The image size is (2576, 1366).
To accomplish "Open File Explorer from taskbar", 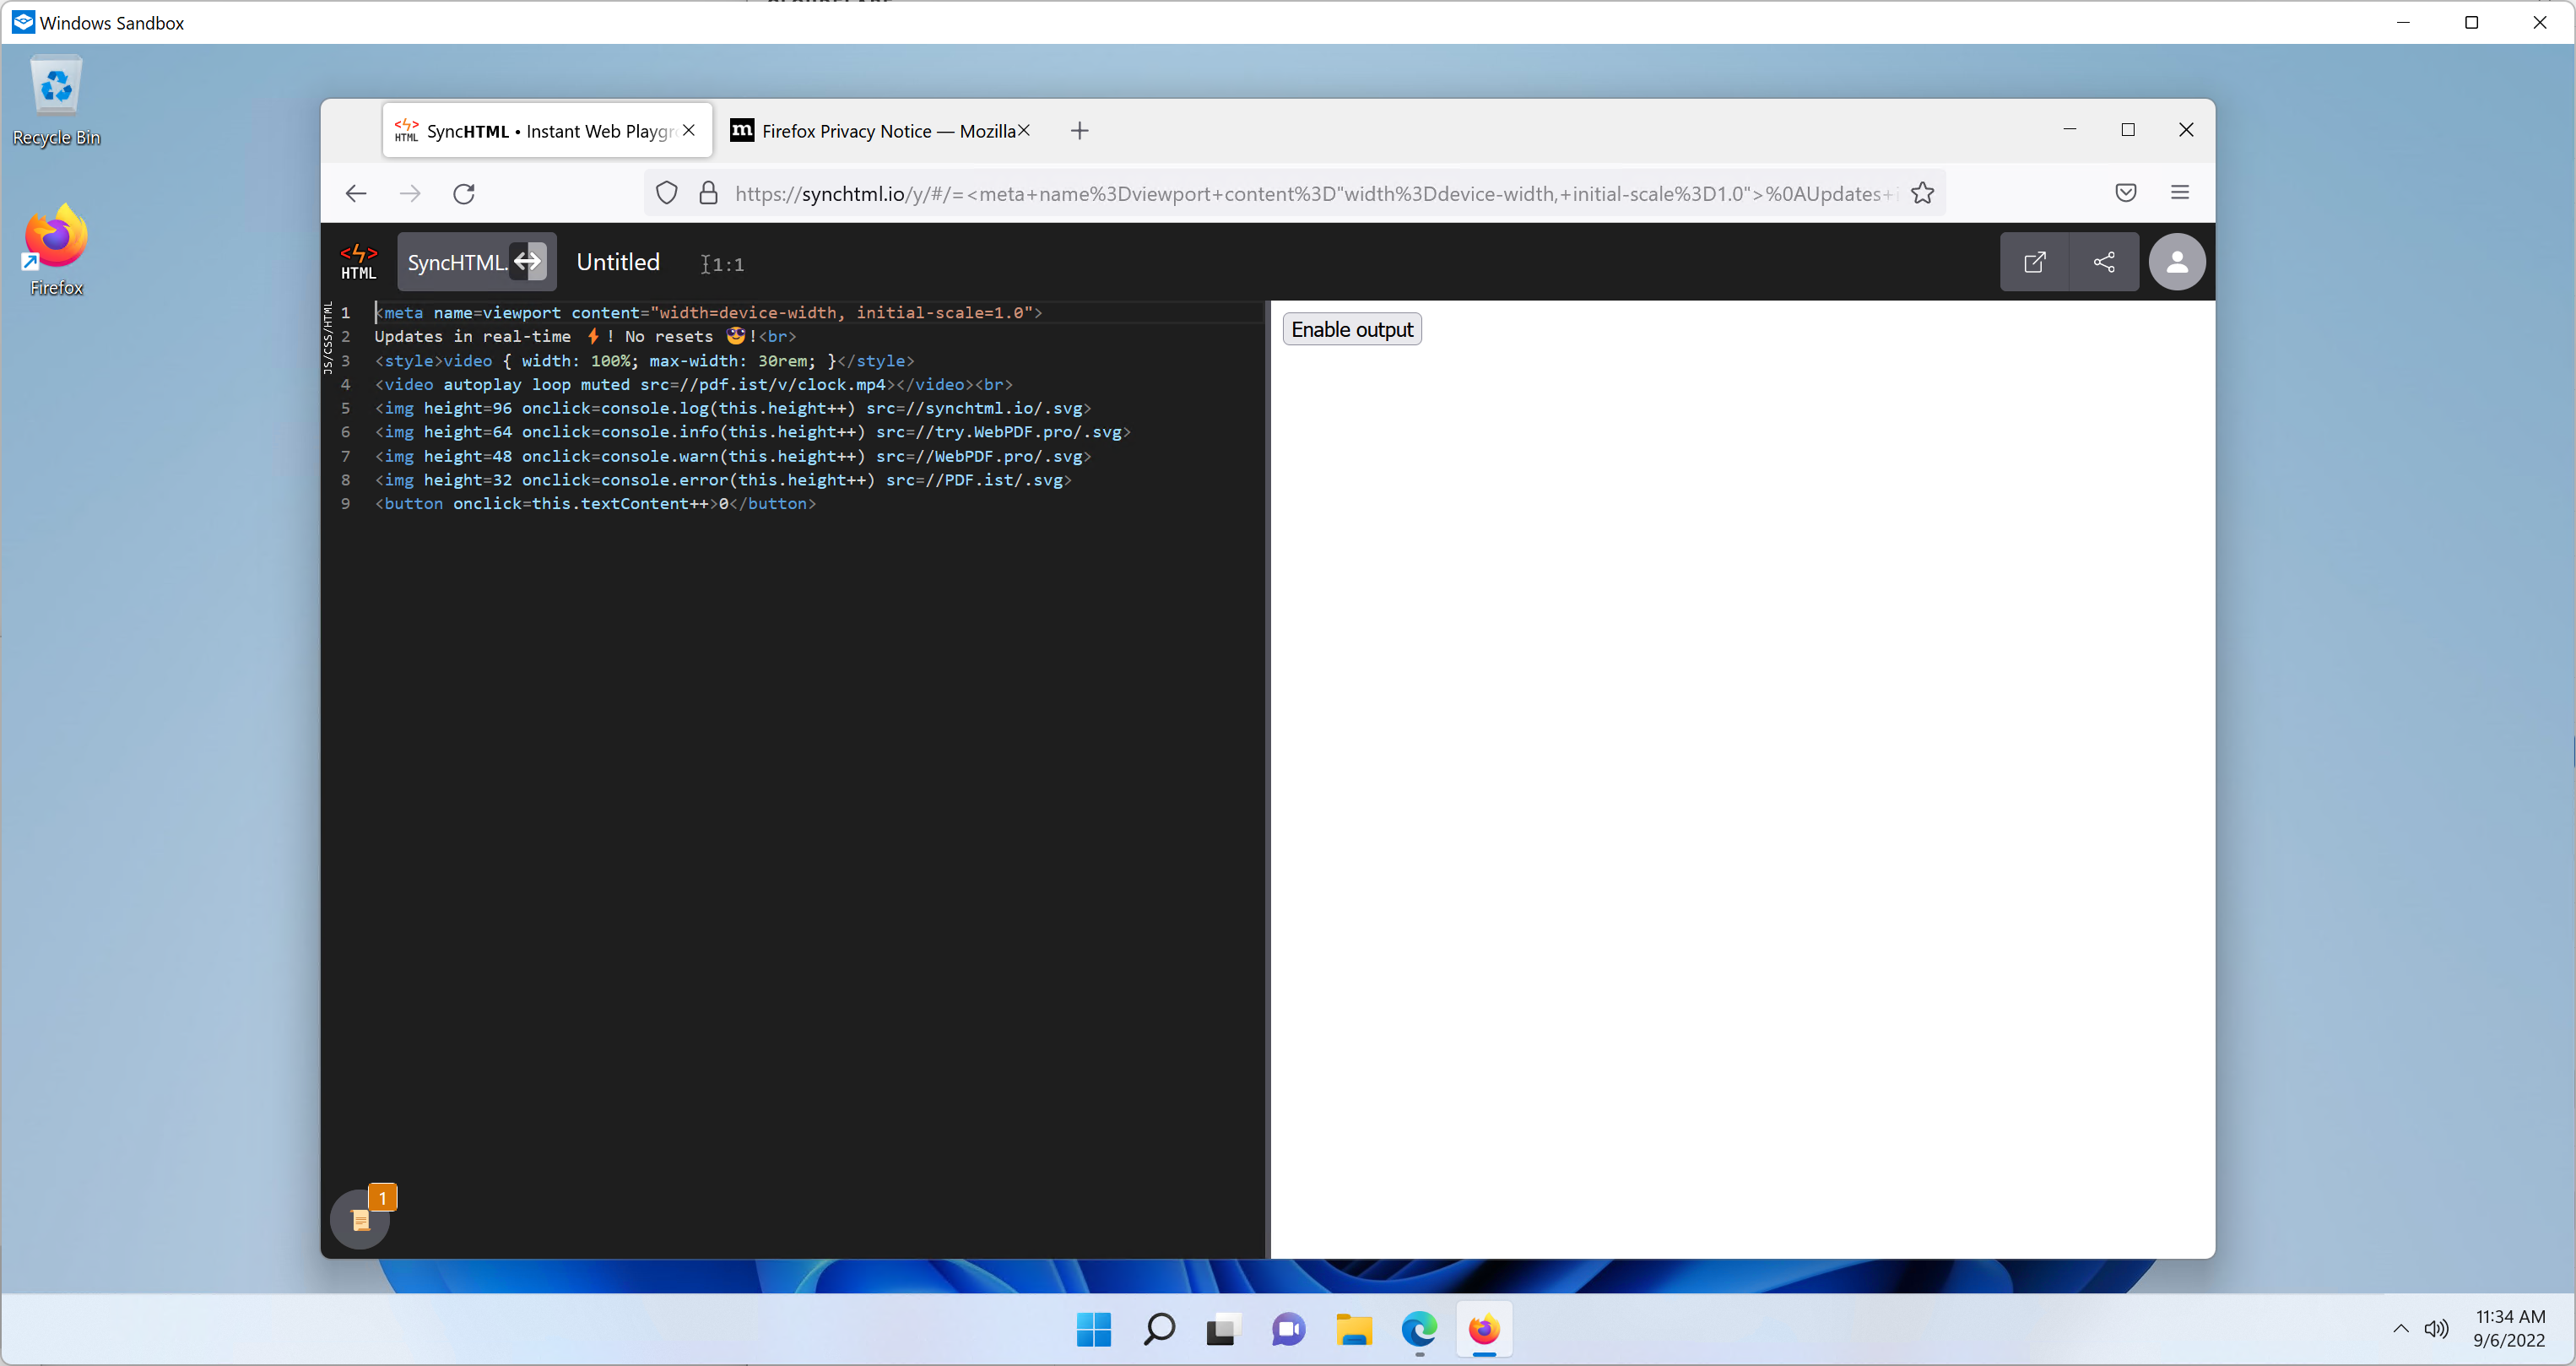I will coord(1354,1330).
